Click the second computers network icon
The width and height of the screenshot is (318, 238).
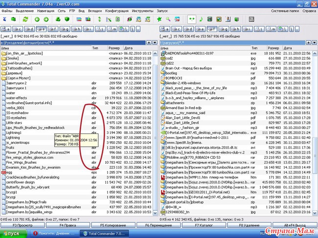[148, 19]
